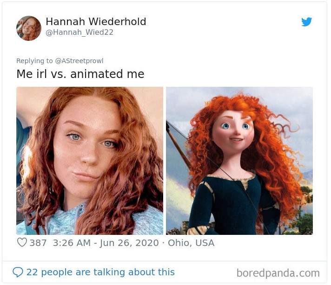Click the Jun 26, 2020 date

[129, 243]
